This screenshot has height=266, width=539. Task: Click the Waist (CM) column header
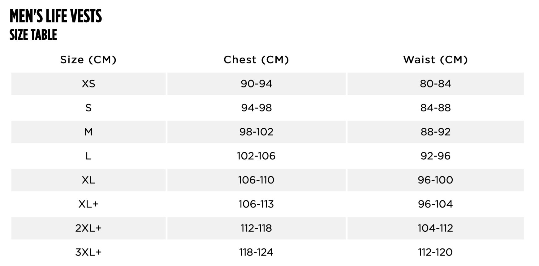435,59
